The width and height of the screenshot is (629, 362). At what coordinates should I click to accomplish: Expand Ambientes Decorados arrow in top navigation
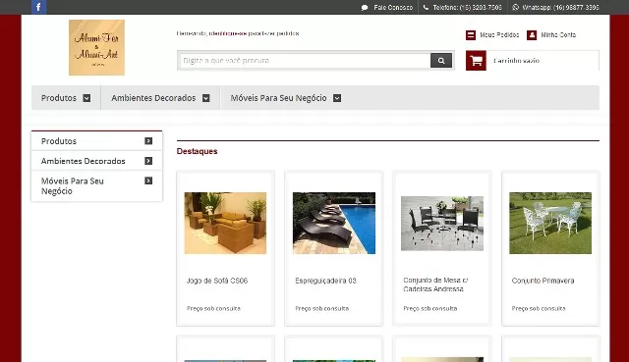click(x=205, y=98)
